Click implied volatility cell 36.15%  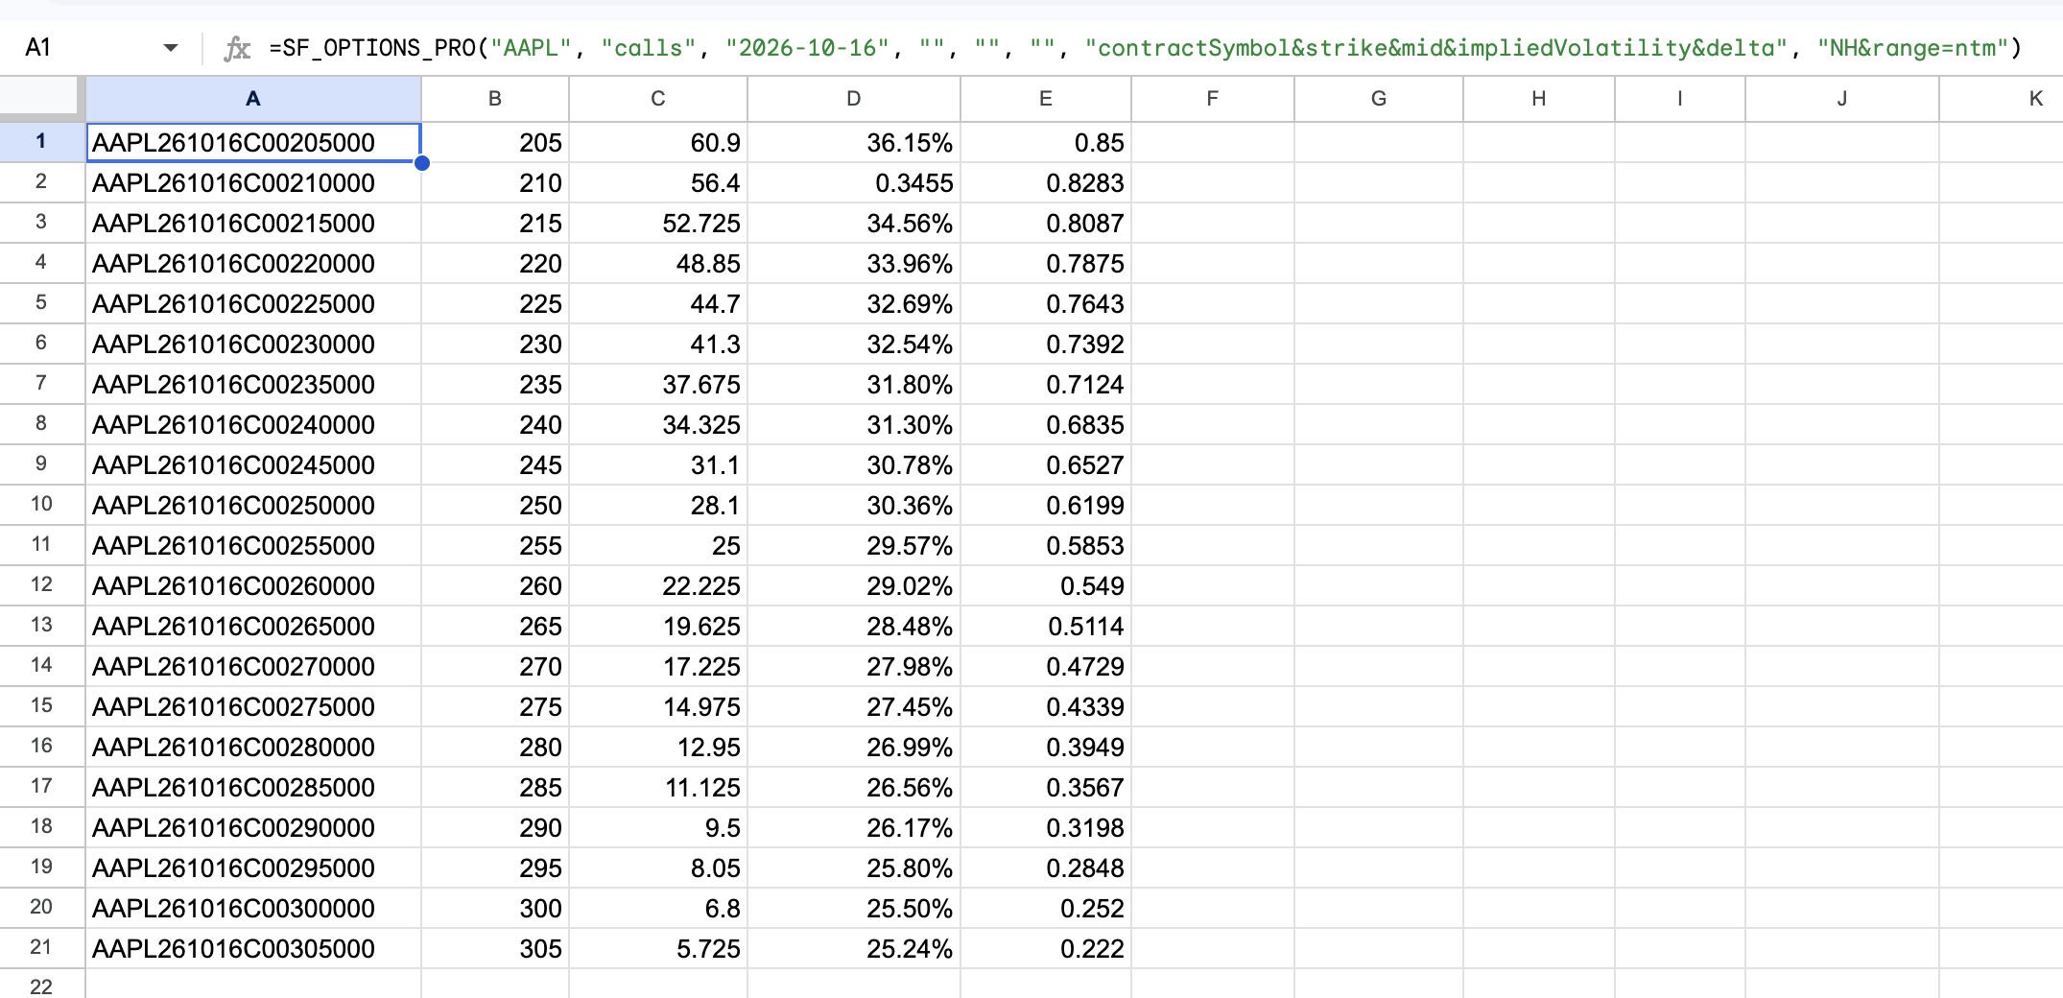pyautogui.click(x=854, y=142)
